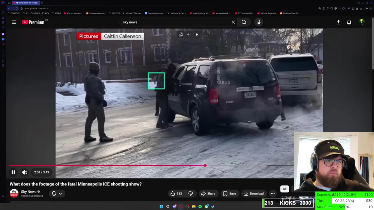Pause the video

(x=13, y=172)
